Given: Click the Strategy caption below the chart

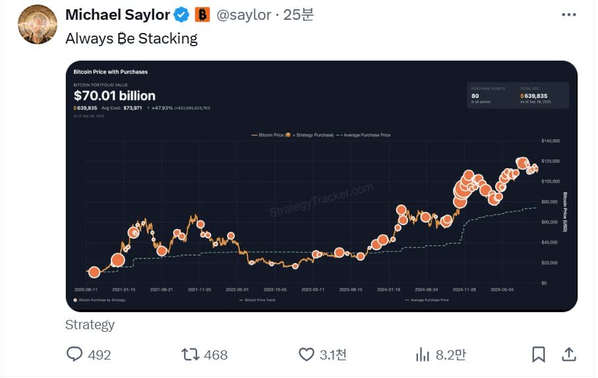Looking at the screenshot, I should pos(90,325).
